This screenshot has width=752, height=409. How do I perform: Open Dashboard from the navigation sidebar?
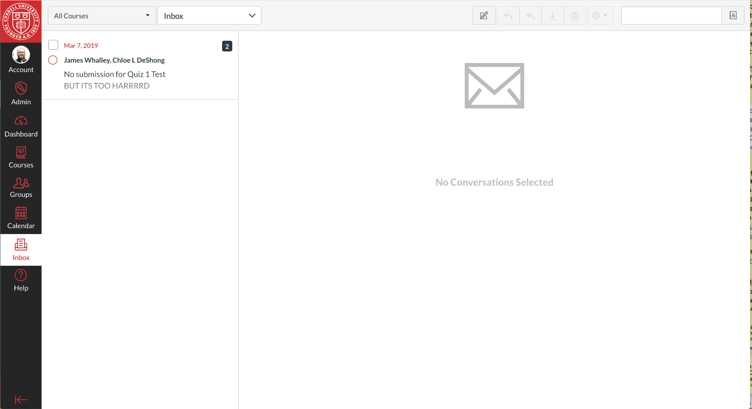(21, 126)
